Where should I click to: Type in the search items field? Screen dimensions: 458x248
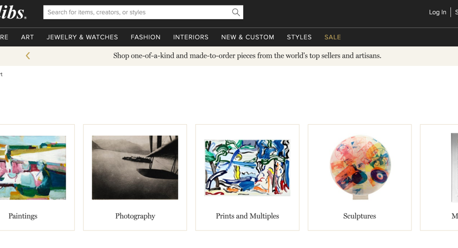[x=137, y=12]
